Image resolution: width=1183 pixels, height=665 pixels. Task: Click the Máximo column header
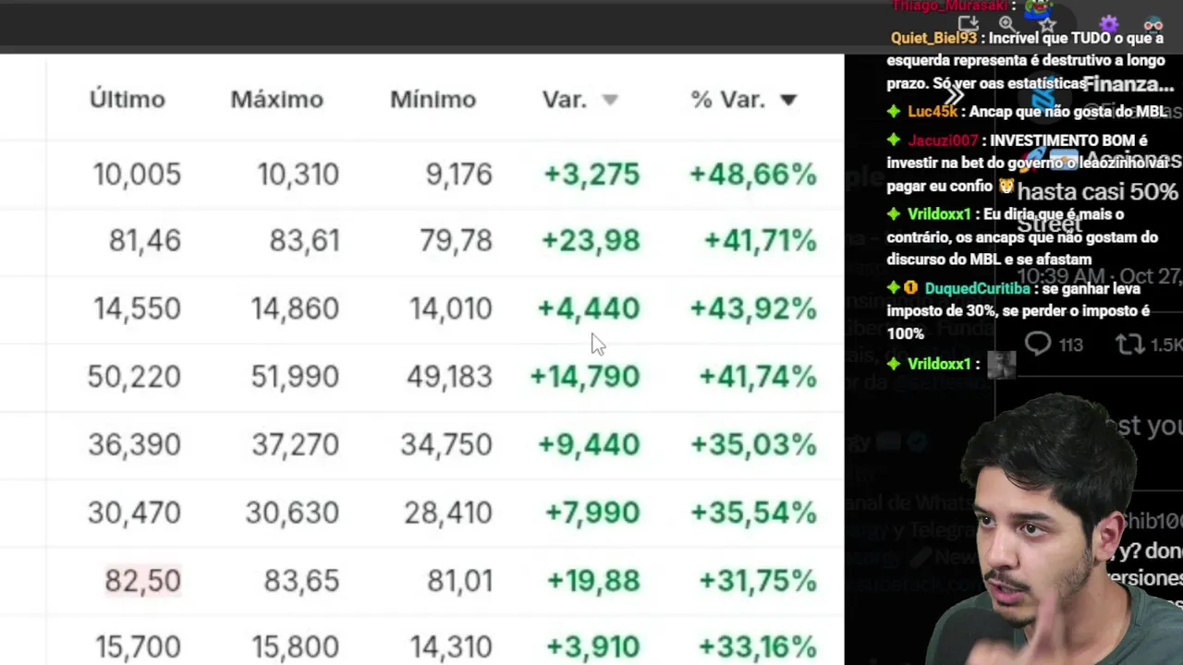pos(276,100)
